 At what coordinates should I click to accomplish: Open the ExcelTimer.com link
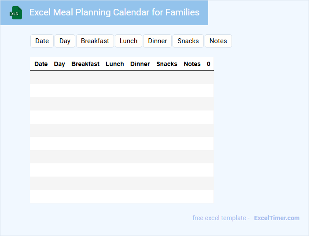[x=276, y=218]
